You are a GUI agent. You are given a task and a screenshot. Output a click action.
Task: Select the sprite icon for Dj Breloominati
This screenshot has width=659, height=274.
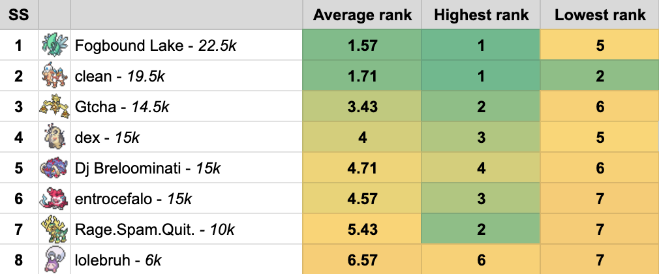point(53,168)
